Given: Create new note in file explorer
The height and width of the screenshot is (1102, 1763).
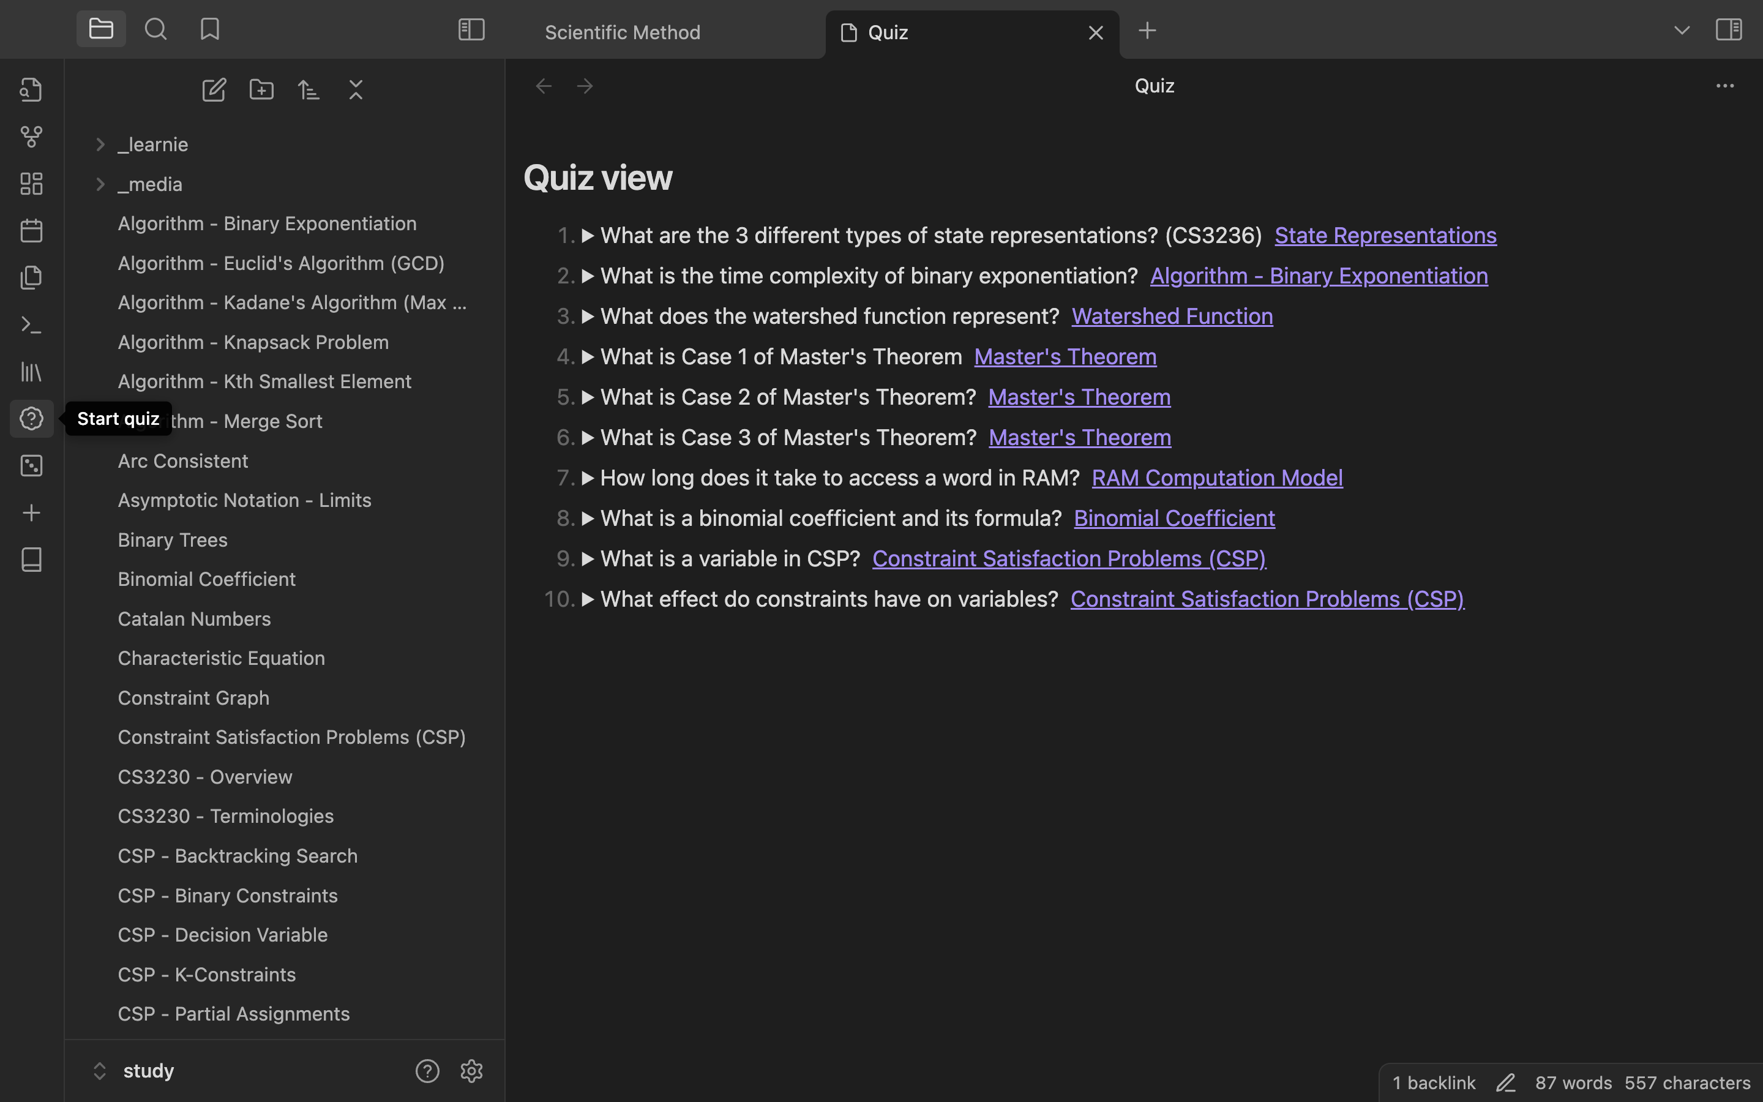Looking at the screenshot, I should [x=214, y=89].
